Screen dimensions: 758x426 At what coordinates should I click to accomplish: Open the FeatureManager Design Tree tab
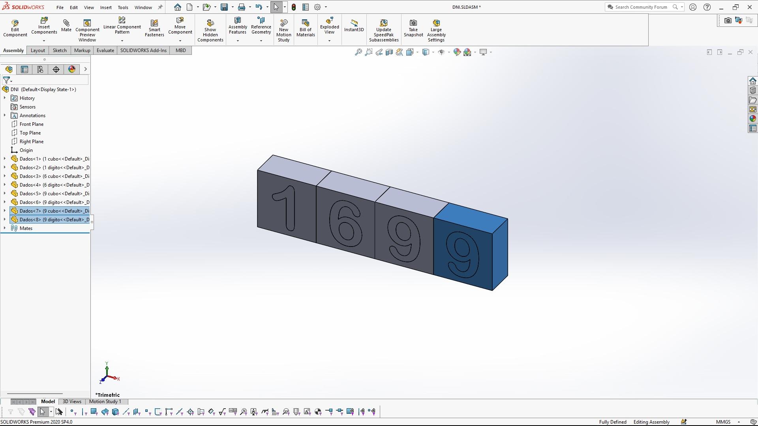(x=9, y=69)
